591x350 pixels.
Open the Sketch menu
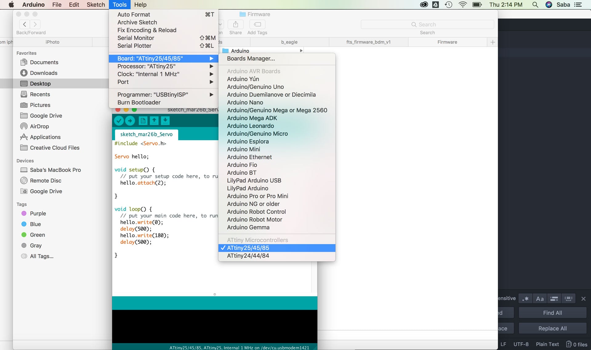tap(96, 5)
